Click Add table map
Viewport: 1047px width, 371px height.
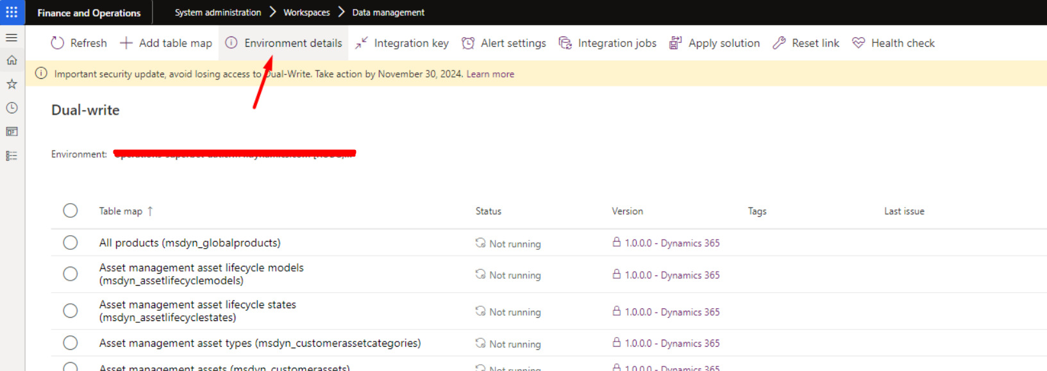(166, 43)
